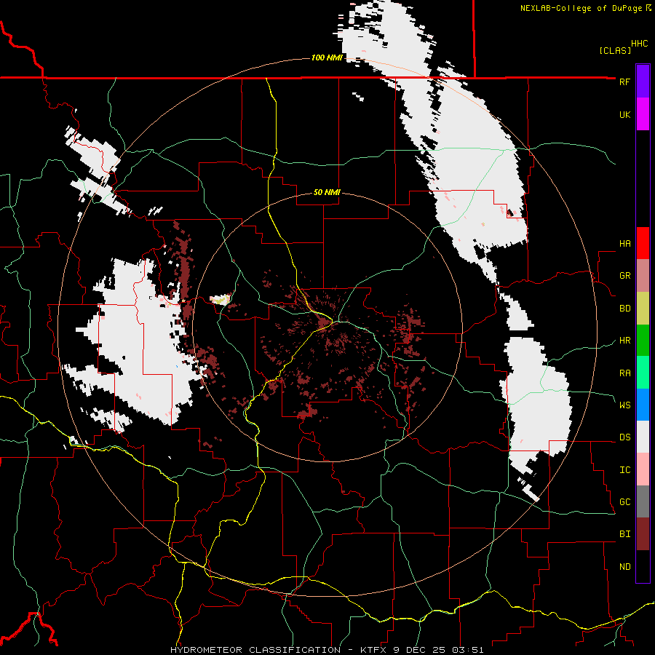Click the WS legend label

(x=624, y=405)
